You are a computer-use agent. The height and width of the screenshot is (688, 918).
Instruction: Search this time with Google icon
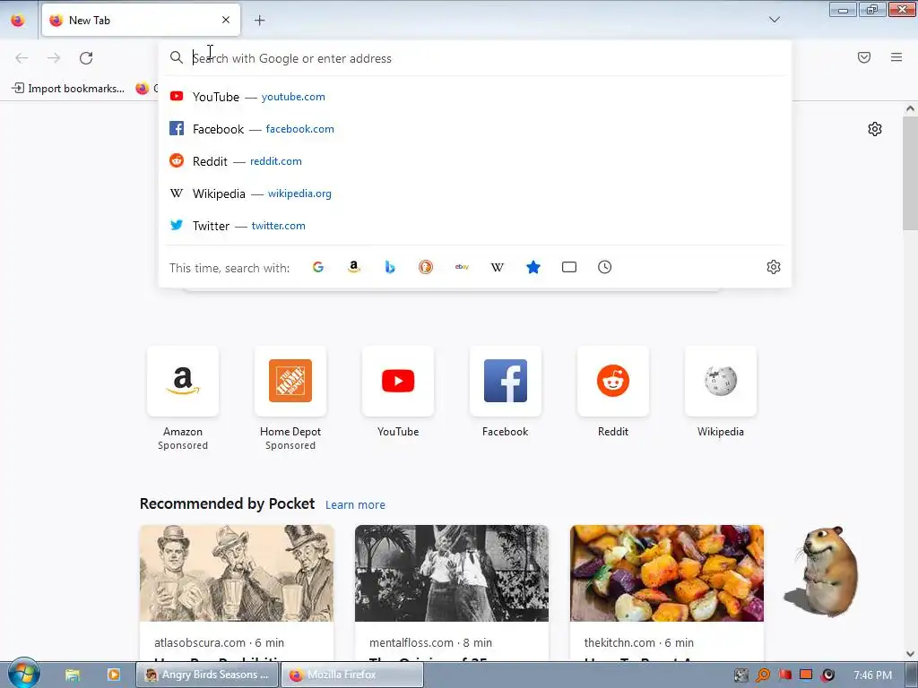click(x=318, y=267)
